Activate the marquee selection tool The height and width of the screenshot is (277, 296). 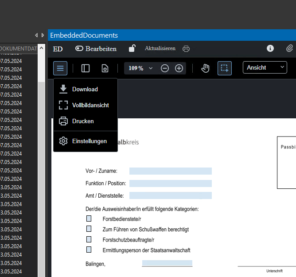(x=225, y=68)
